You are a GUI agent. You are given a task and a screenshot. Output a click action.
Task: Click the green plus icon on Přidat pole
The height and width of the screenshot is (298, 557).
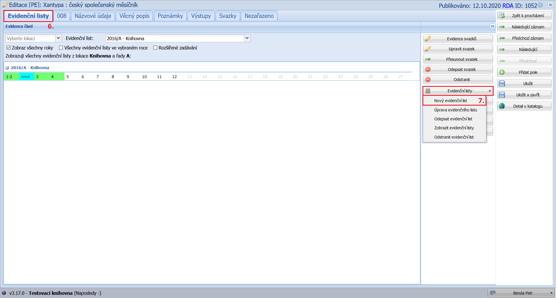click(502, 72)
